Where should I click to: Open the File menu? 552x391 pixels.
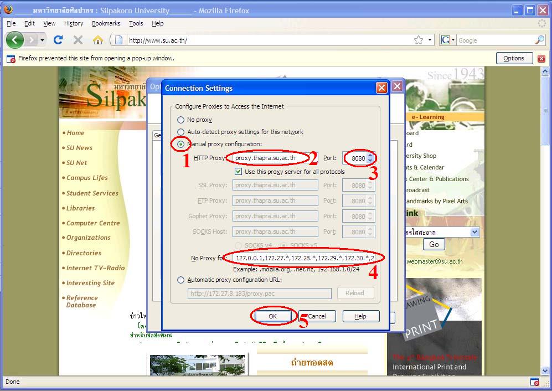[11, 23]
